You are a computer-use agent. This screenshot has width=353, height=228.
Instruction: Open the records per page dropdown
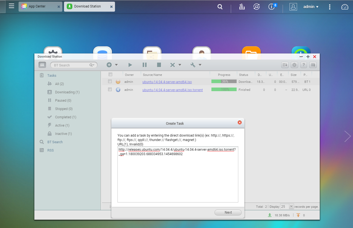[x=291, y=206]
